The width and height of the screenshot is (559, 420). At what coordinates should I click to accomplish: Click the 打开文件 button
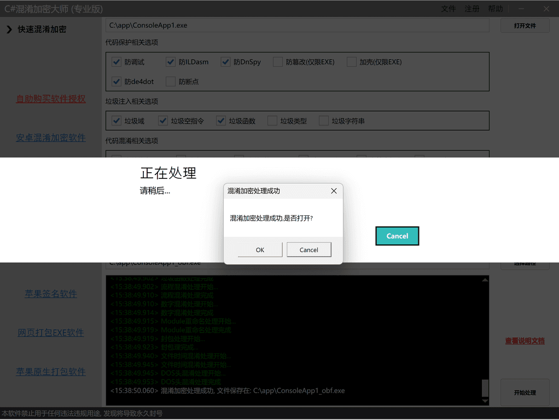pos(525,26)
